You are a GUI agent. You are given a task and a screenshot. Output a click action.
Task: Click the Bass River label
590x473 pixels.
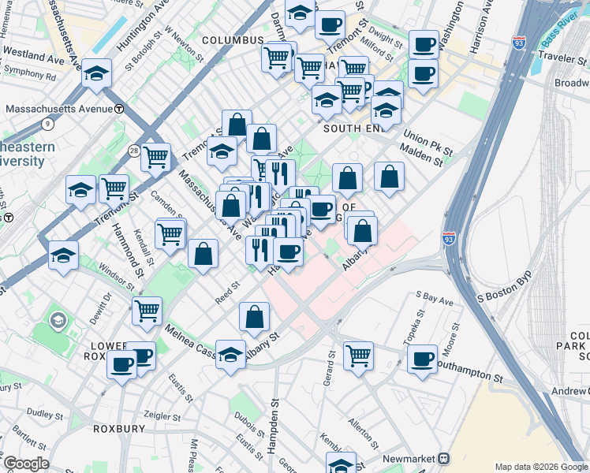[560, 30]
